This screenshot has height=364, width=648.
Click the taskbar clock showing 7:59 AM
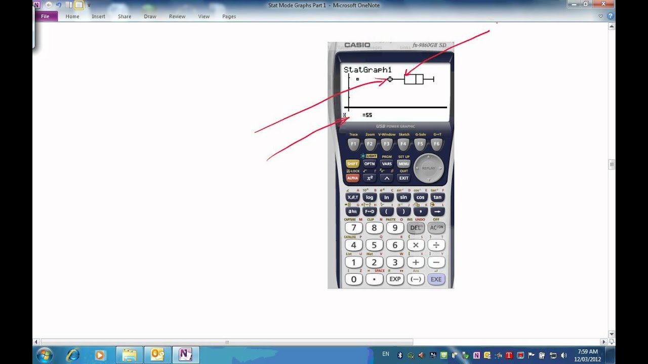(587, 355)
